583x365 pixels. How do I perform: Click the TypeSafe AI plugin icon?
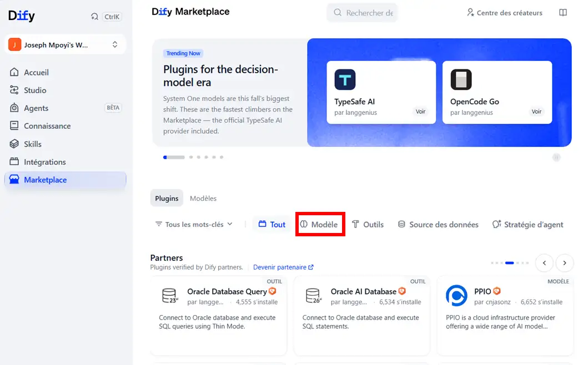coord(345,79)
